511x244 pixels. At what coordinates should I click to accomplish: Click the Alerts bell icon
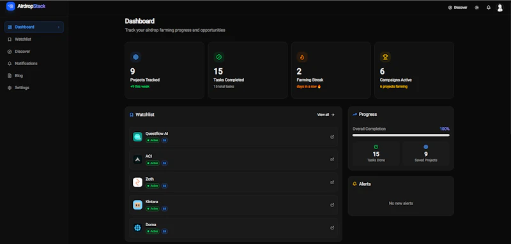[x=355, y=184]
